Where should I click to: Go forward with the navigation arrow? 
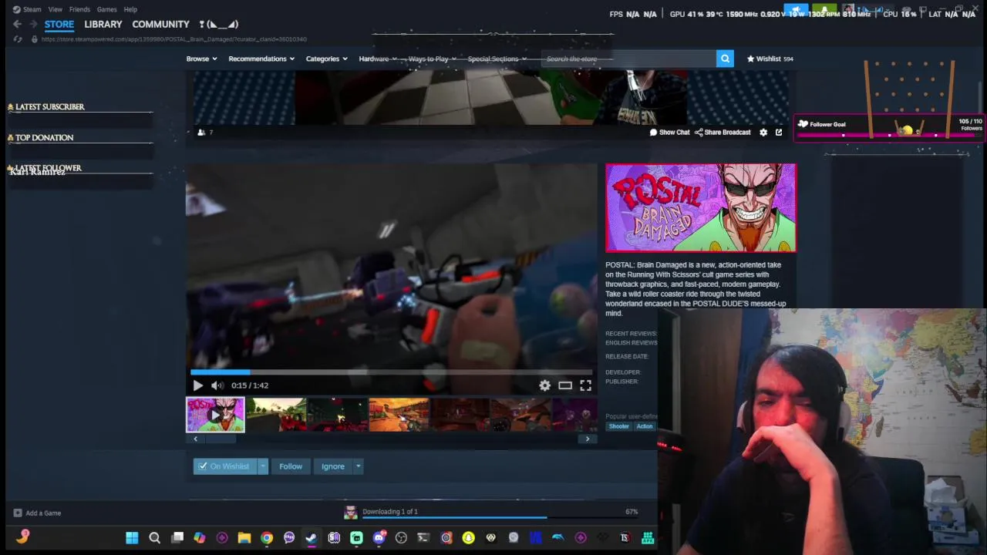click(x=33, y=24)
